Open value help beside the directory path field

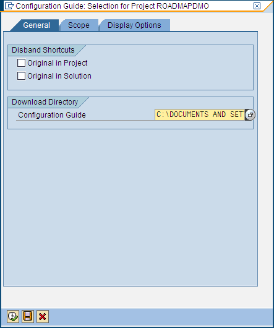pyautogui.click(x=250, y=114)
